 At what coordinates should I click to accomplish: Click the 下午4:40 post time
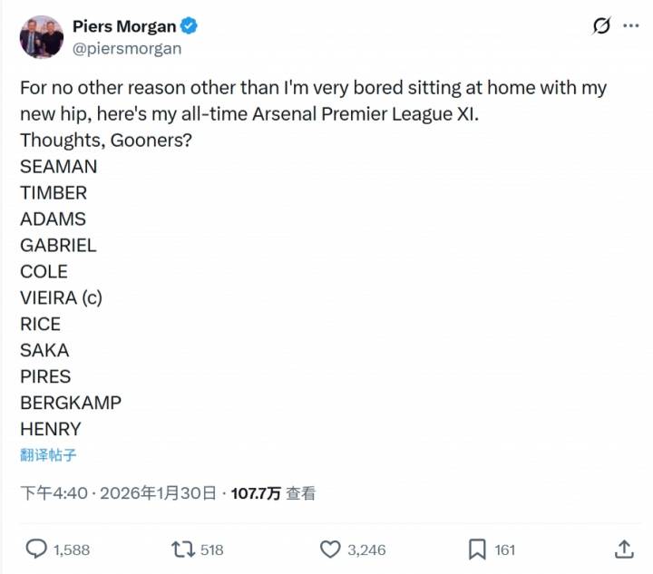54,494
